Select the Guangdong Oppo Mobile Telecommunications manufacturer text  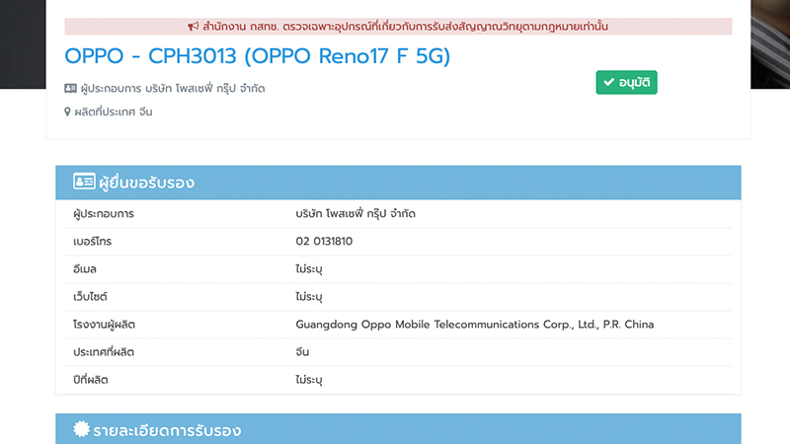(x=475, y=325)
